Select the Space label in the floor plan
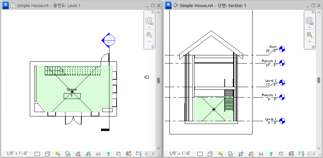Viewport: 323px width, 158px height. (72, 89)
